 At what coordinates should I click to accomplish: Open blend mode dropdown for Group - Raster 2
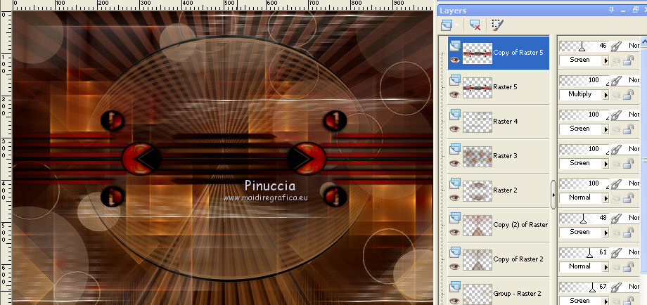(606, 301)
